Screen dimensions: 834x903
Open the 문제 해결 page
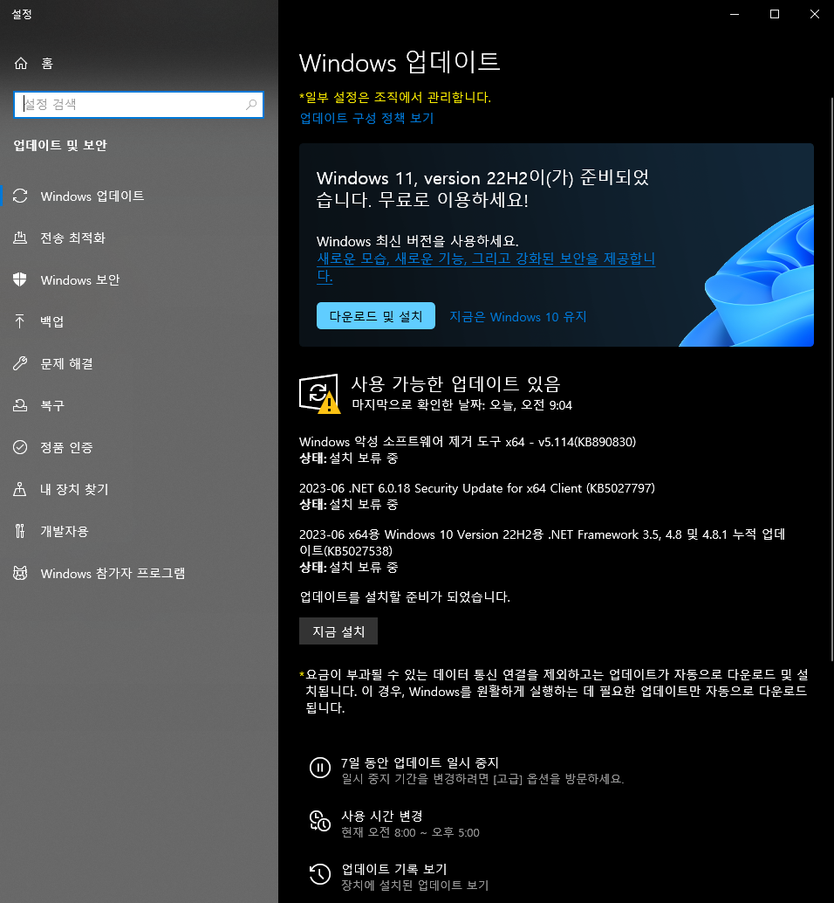point(140,363)
